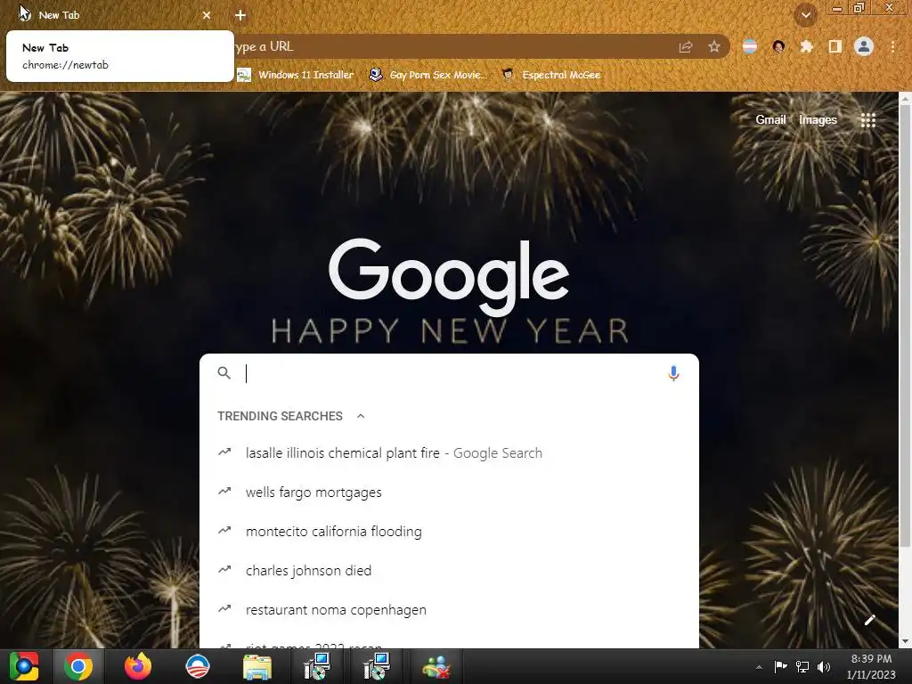Screen dimensions: 912x684
Task: Select charles johnson died suggestion
Action: 449,571
